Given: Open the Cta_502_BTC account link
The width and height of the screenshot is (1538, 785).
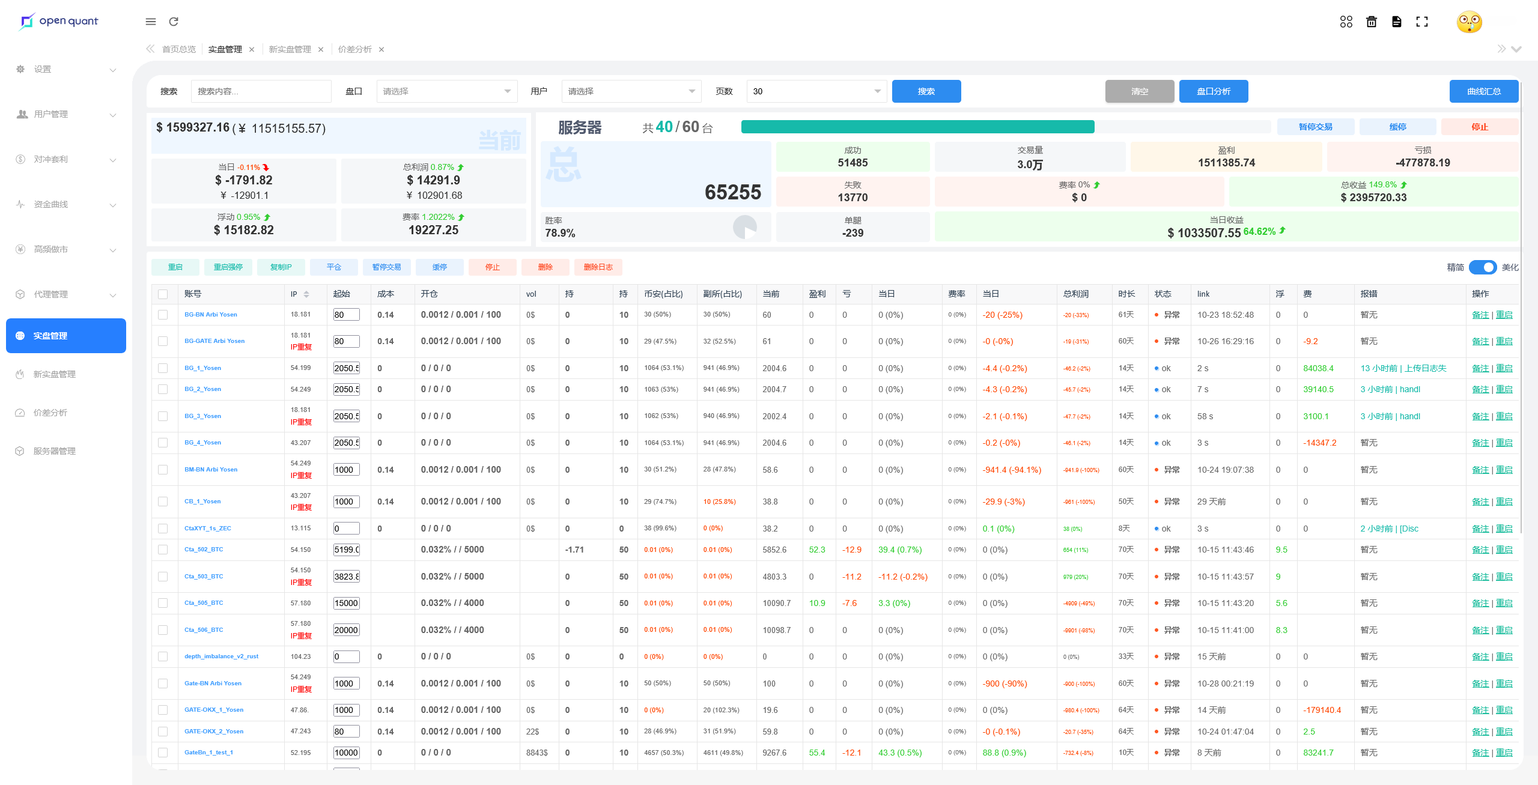Looking at the screenshot, I should tap(204, 550).
